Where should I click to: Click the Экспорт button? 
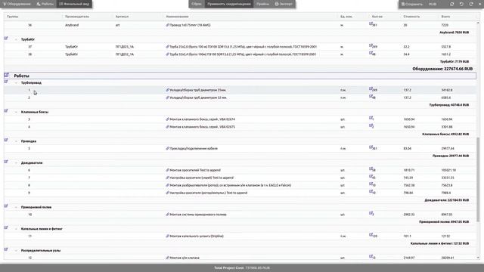coord(284,4)
